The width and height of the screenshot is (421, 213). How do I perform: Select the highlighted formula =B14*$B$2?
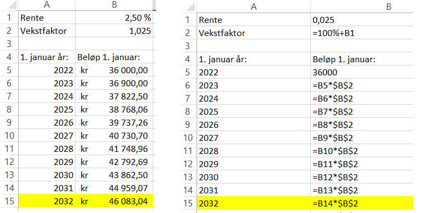pyautogui.click(x=362, y=203)
